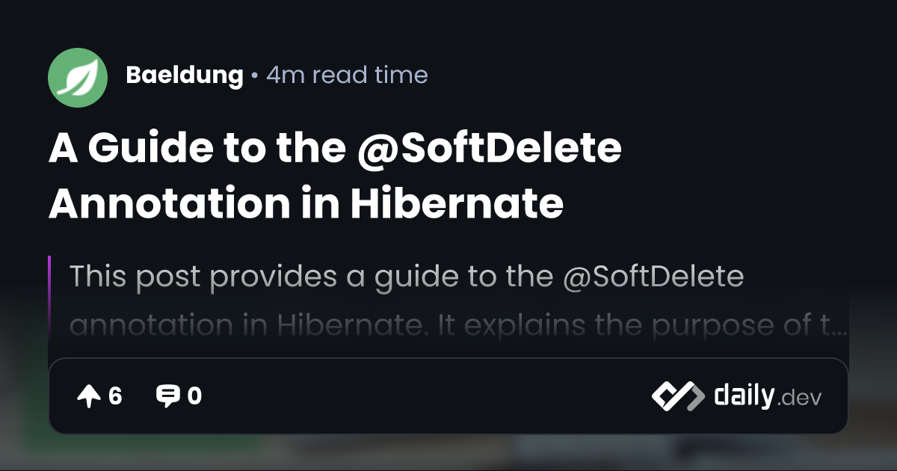The width and height of the screenshot is (897, 471).
Task: Click the "4m read time" label
Action: 347,76
